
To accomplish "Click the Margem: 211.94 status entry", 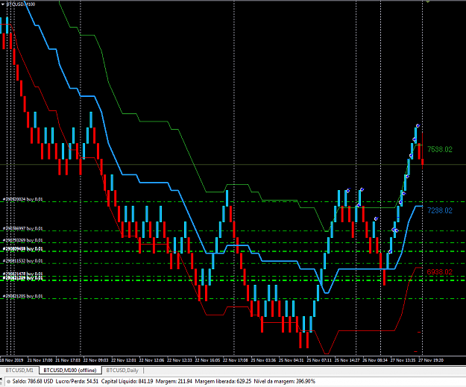I will [174, 381].
